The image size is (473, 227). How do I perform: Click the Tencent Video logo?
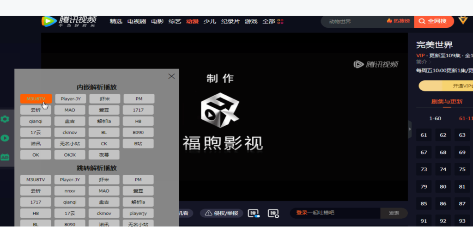(x=69, y=21)
